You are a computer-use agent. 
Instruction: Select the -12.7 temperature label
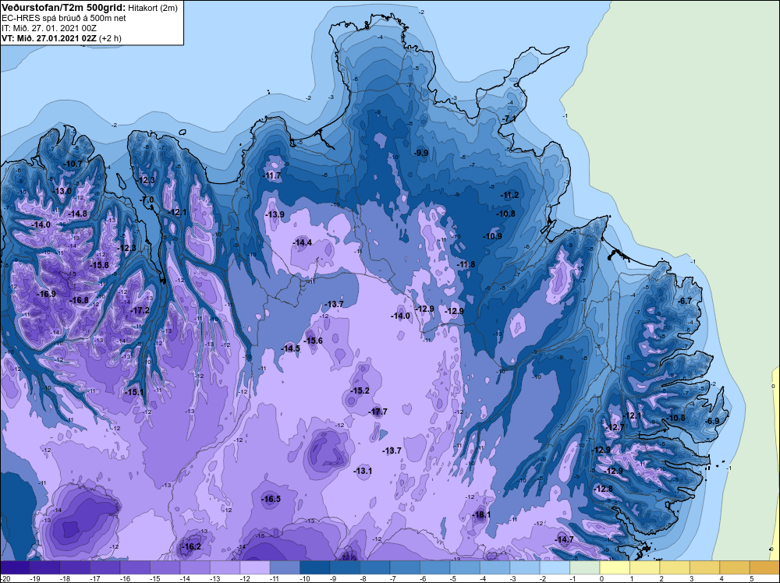[615, 427]
